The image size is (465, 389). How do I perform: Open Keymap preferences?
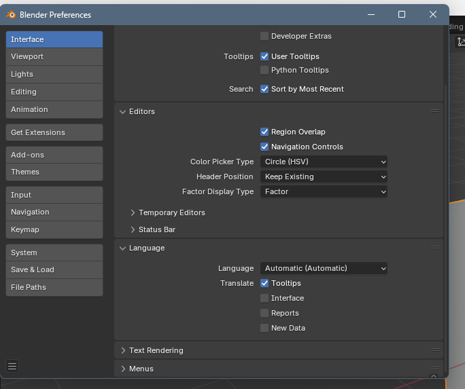[x=54, y=229]
